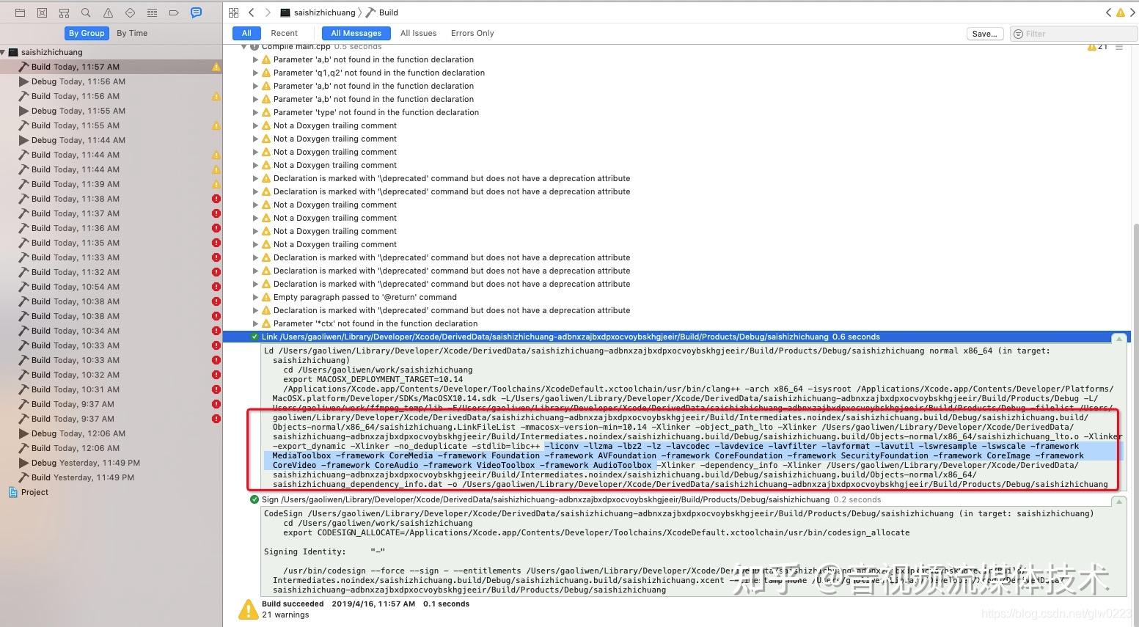Open the Debug navigator icon
Screen dimensions: 1139x627
(152, 12)
